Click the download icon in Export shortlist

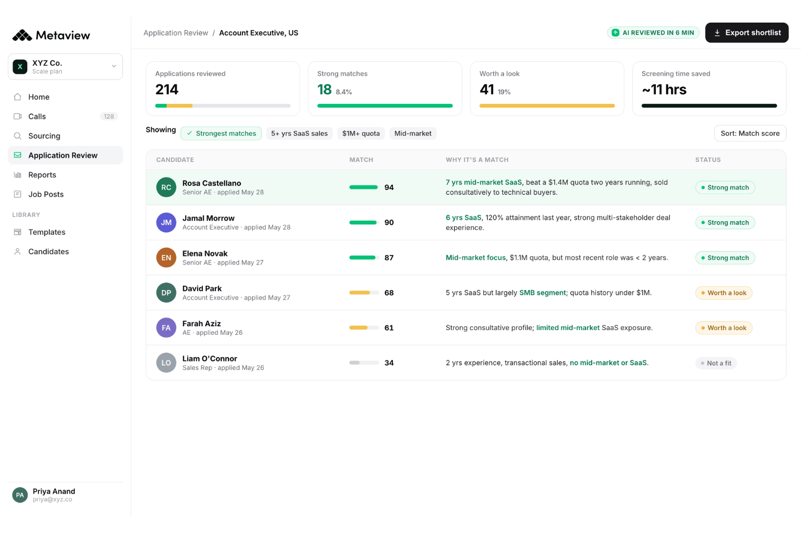click(x=717, y=33)
